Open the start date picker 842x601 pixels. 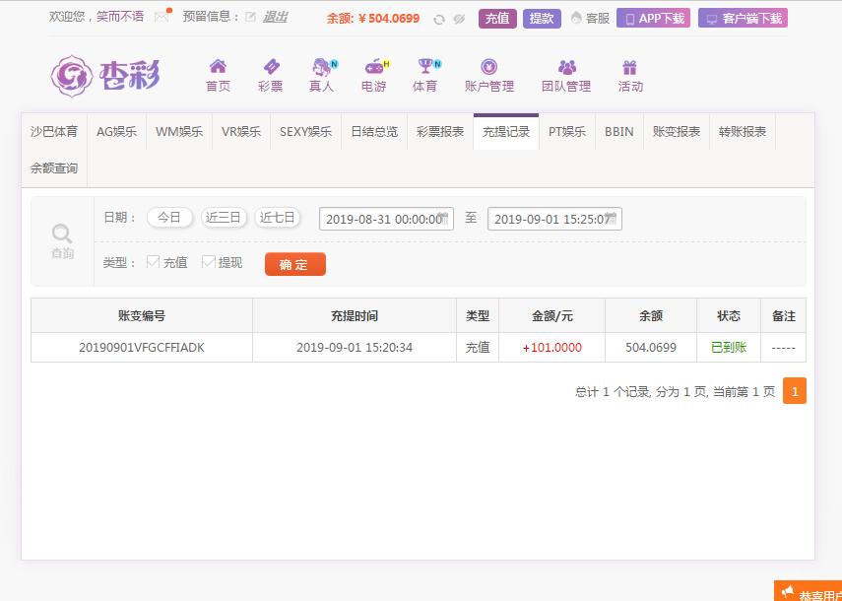pos(385,219)
